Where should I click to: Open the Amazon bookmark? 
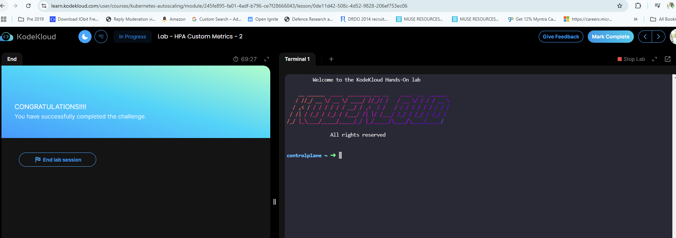pyautogui.click(x=174, y=19)
